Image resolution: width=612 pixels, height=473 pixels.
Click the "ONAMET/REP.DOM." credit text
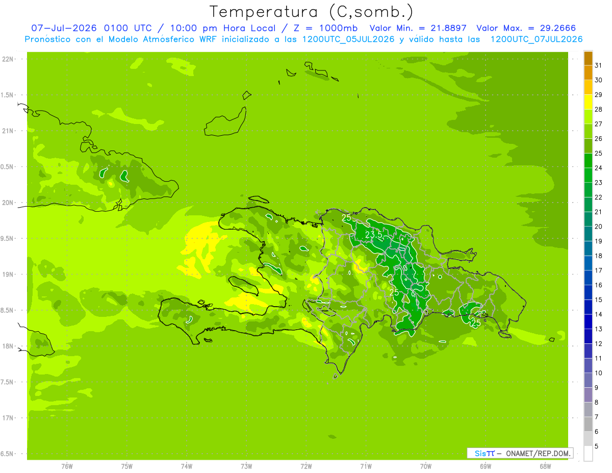(x=538, y=453)
